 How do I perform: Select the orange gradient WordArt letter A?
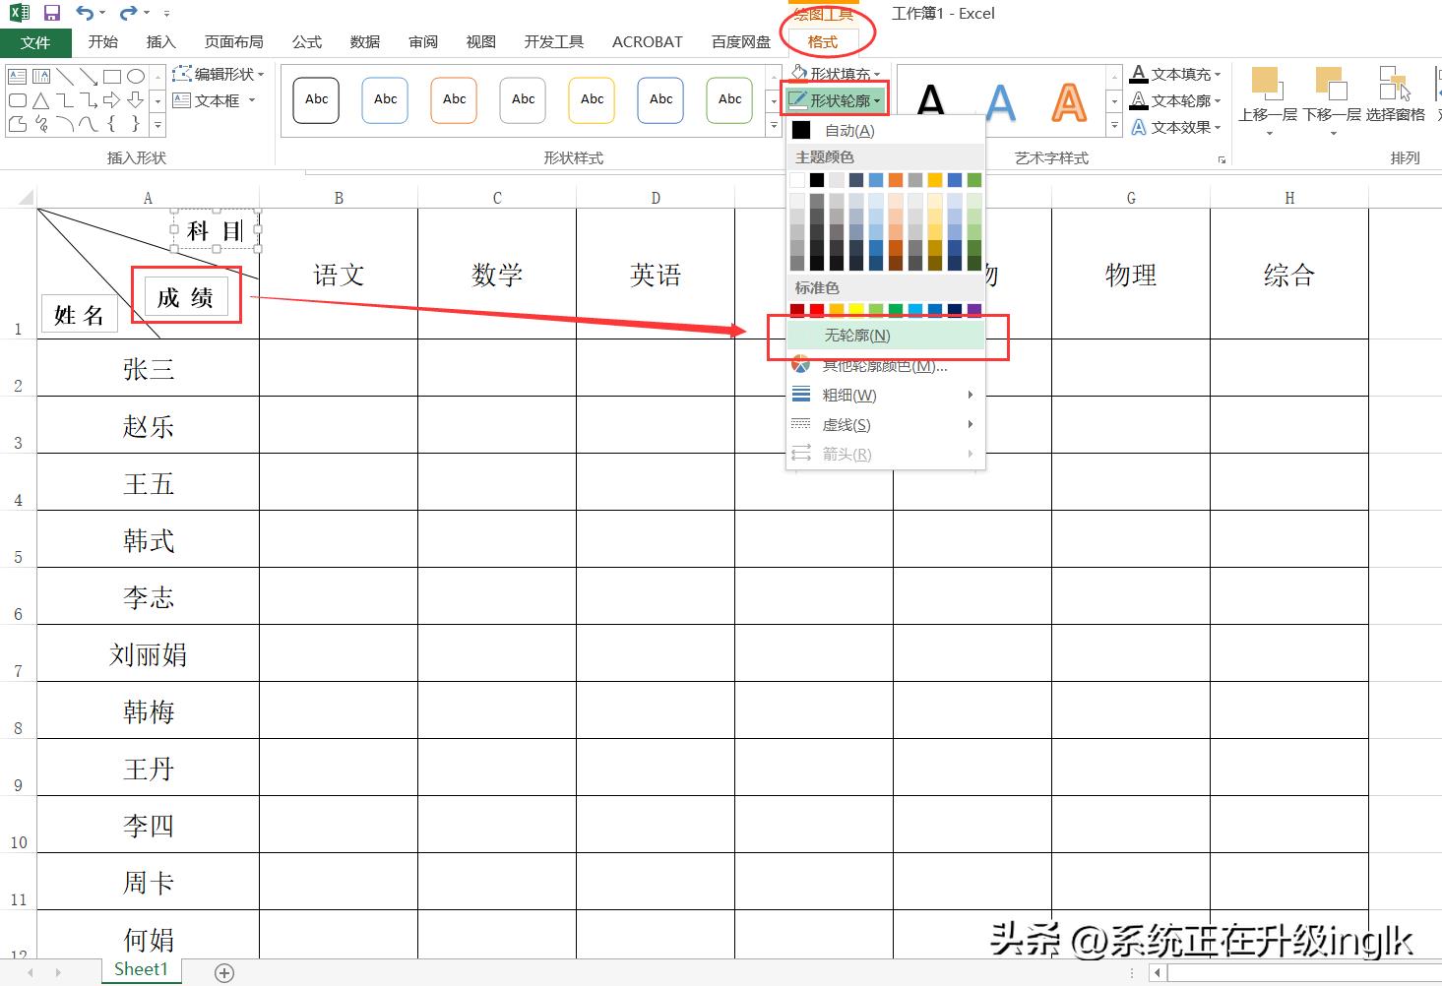(1068, 102)
